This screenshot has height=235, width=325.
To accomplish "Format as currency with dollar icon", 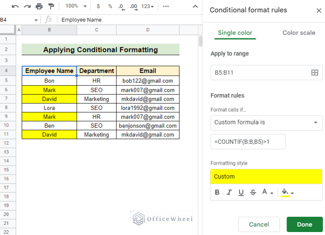I will [98, 6].
